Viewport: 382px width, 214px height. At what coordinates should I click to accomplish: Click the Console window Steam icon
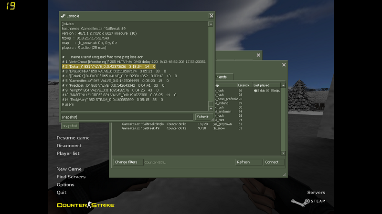[63, 16]
